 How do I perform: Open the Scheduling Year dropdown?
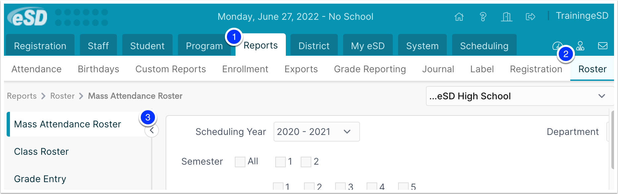[317, 132]
